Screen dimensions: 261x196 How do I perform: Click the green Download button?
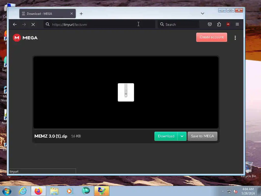[x=166, y=136]
